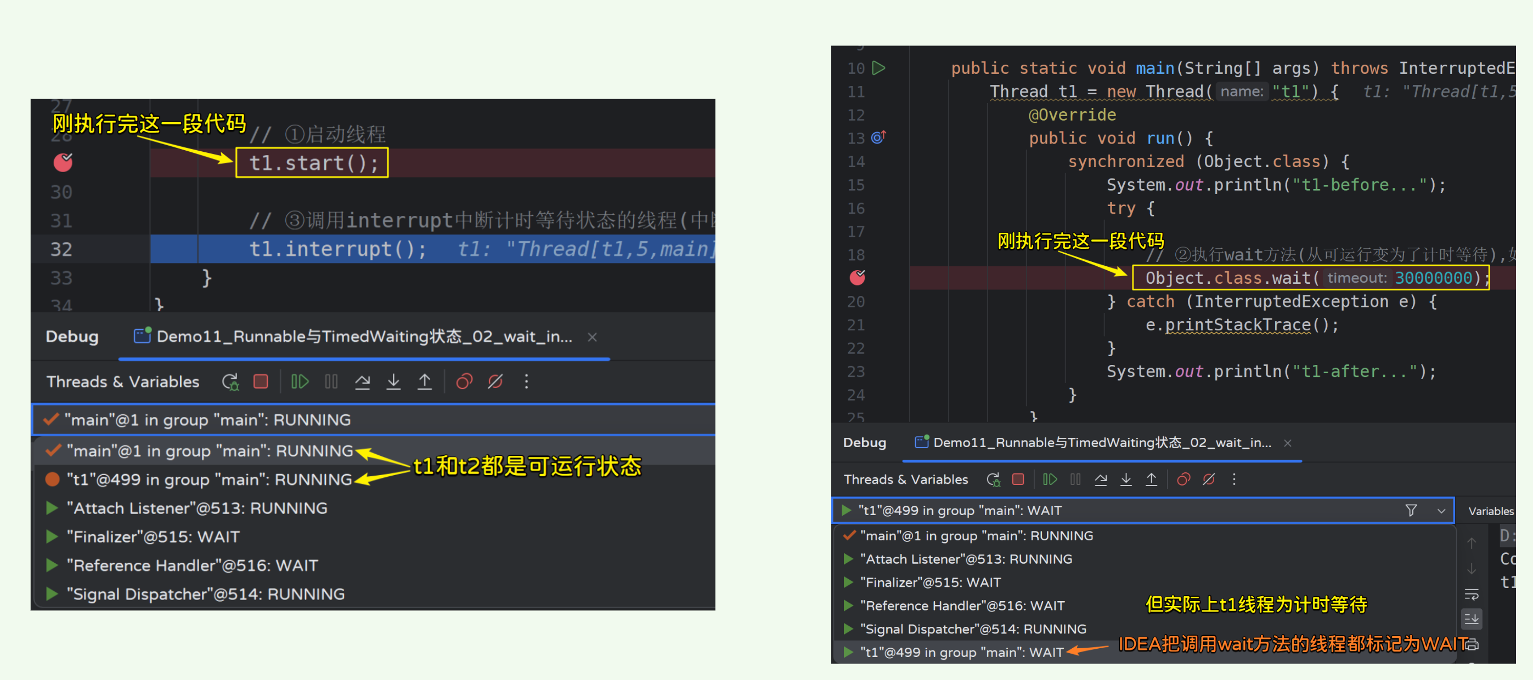The image size is (1533, 680).
Task: Switch to Threads & Variables tab on right
Action: [905, 479]
